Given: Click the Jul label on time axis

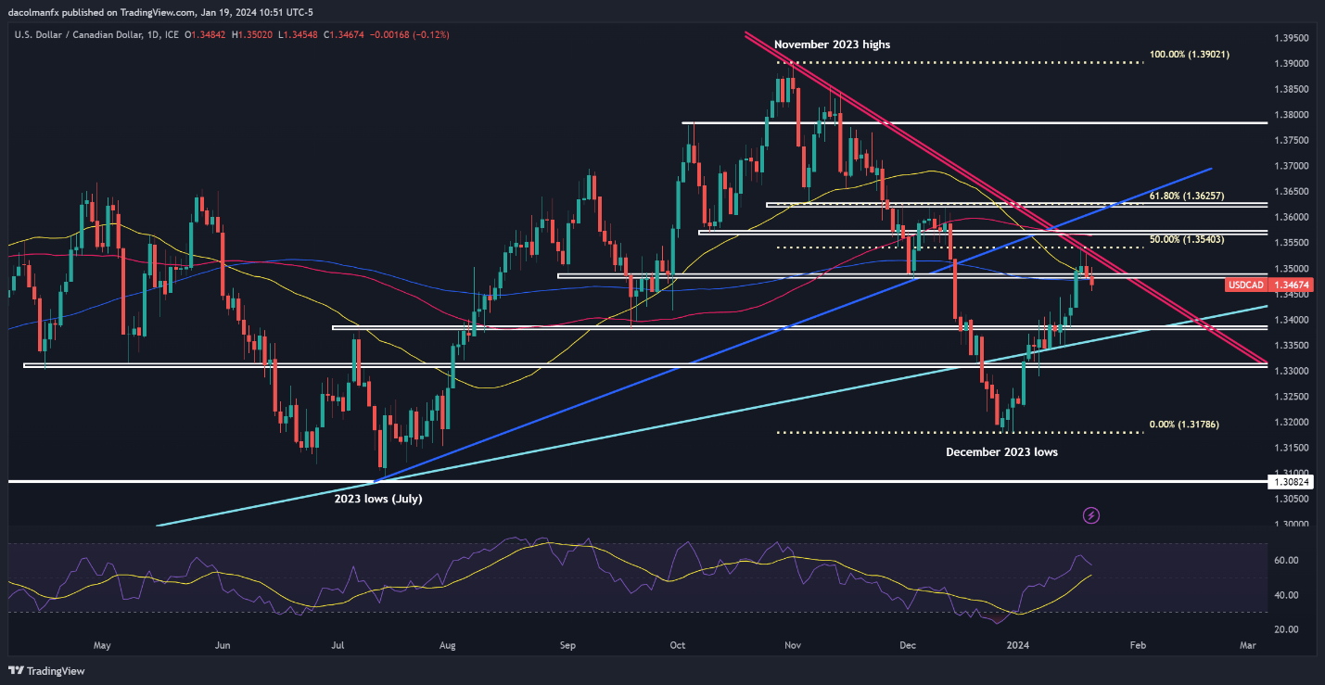Looking at the screenshot, I should pyautogui.click(x=338, y=645).
